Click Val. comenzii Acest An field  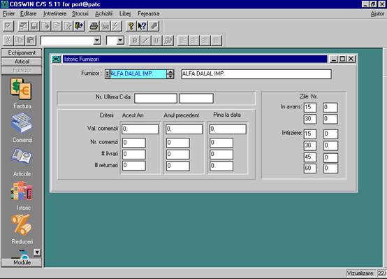pos(140,129)
